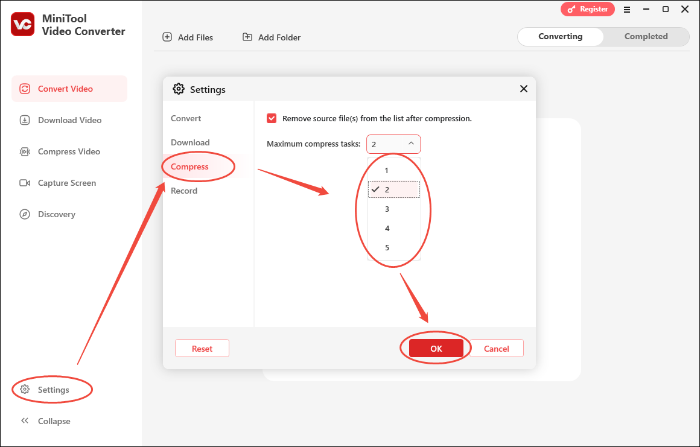Click the Add Folder plus-folder icon
The width and height of the screenshot is (700, 447).
coord(247,37)
